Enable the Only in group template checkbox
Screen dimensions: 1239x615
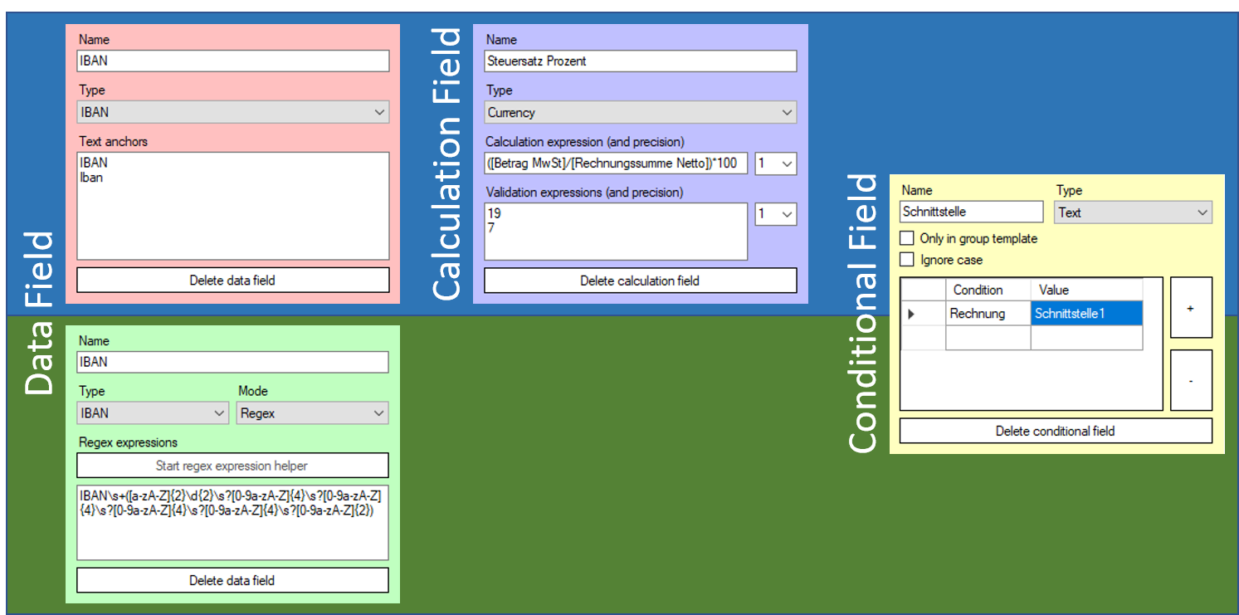[907, 238]
